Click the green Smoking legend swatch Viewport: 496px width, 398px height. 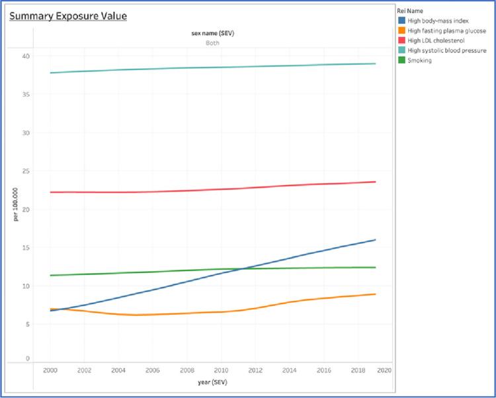(403, 60)
